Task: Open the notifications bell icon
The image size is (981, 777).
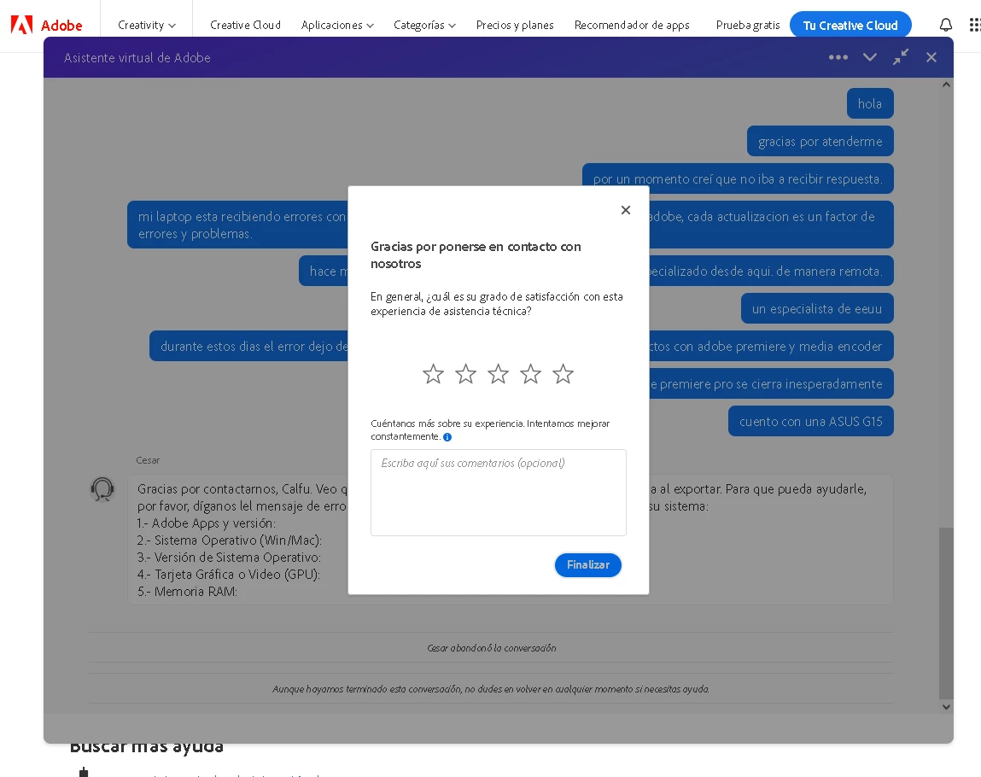Action: [x=945, y=25]
